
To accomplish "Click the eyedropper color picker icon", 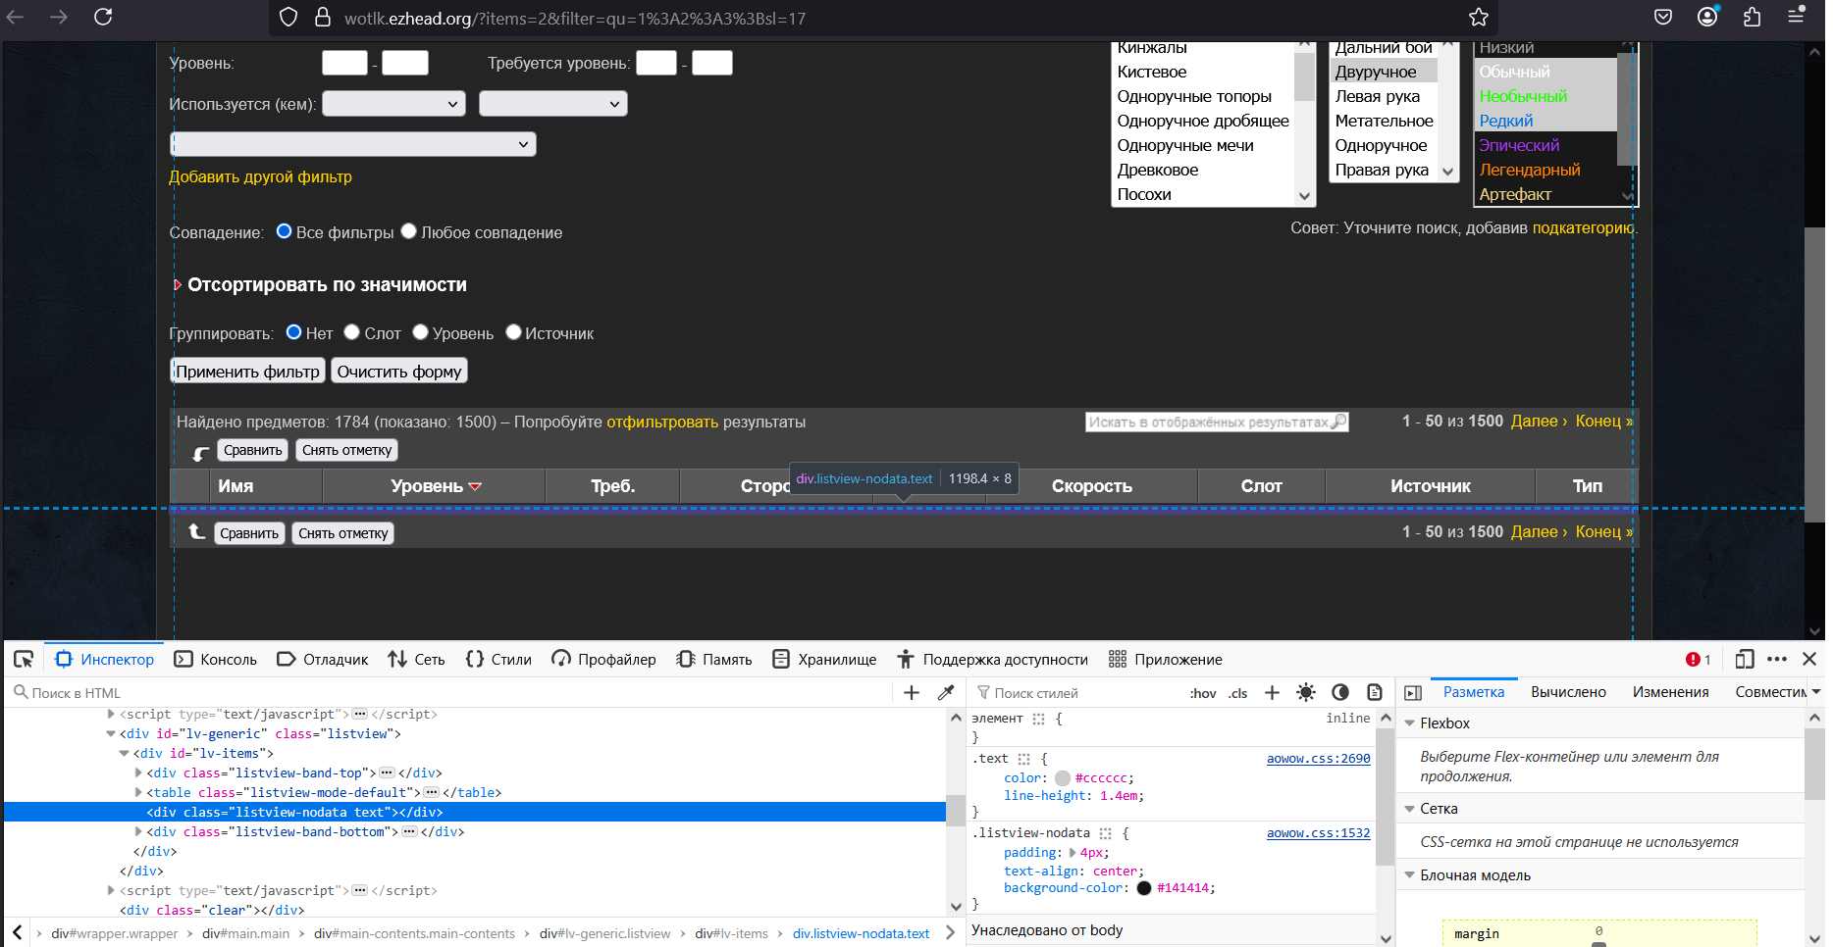I will click(x=946, y=693).
